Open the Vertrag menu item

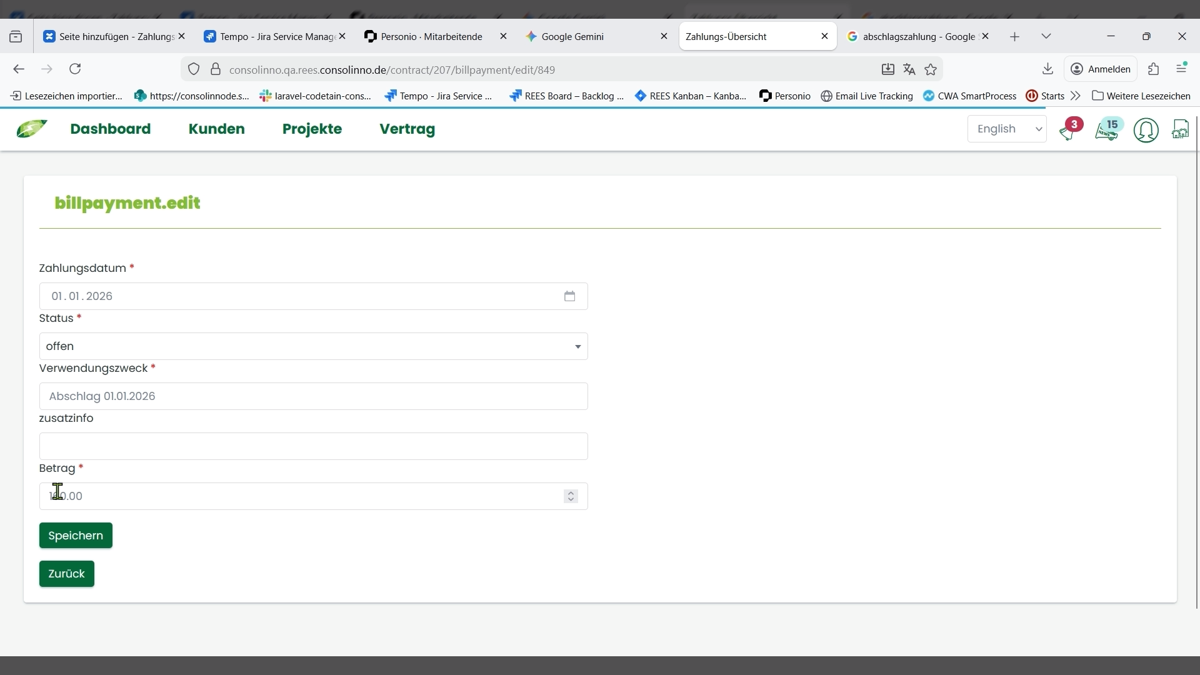coord(407,129)
